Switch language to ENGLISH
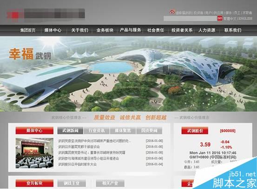 tap(245, 19)
